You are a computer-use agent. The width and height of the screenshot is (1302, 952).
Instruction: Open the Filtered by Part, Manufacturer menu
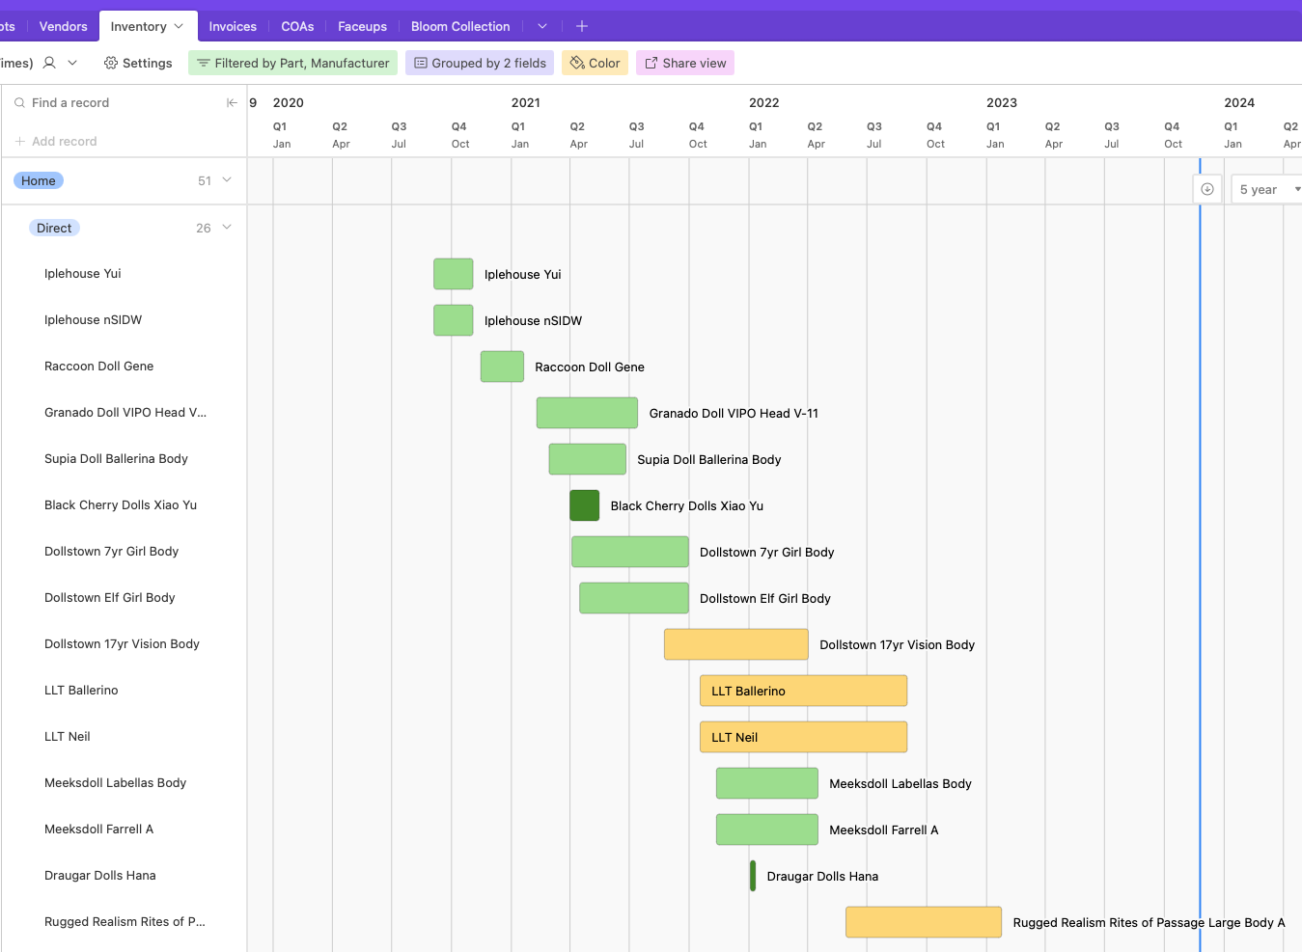click(292, 63)
